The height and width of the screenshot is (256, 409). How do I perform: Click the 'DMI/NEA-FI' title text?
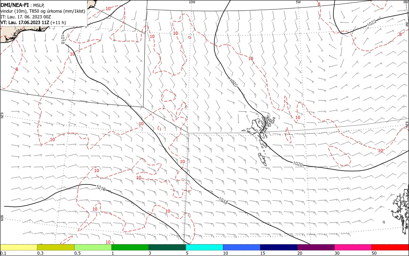click(x=15, y=5)
